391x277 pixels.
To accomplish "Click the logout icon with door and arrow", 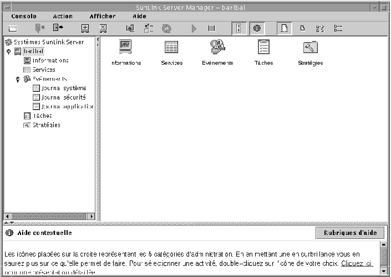I will [x=58, y=28].
